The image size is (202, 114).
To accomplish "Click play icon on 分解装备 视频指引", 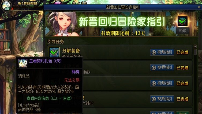I will 154,52.
